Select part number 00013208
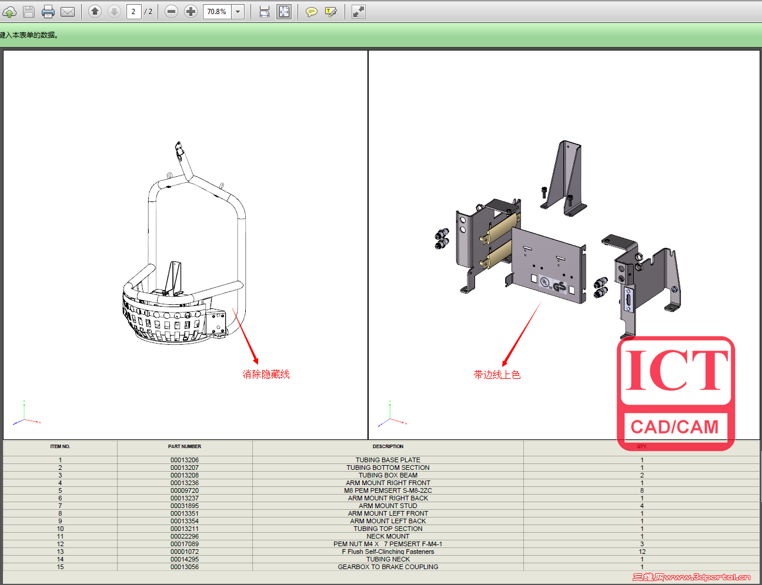The height and width of the screenshot is (585, 762). coord(185,475)
